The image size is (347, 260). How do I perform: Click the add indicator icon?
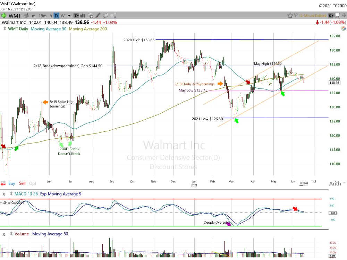[90, 16]
